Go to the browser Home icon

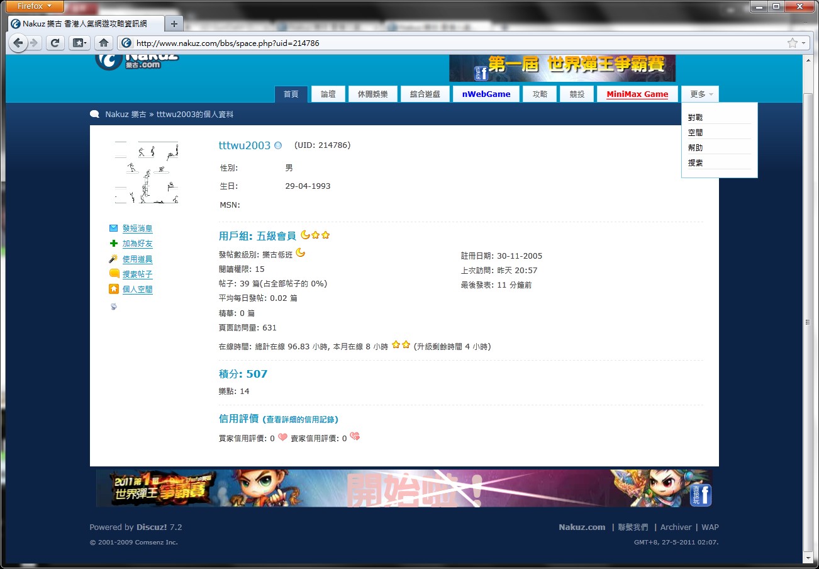coord(104,43)
